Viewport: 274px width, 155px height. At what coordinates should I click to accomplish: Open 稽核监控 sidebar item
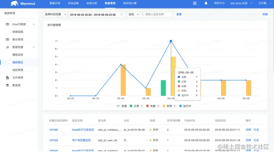point(18,55)
